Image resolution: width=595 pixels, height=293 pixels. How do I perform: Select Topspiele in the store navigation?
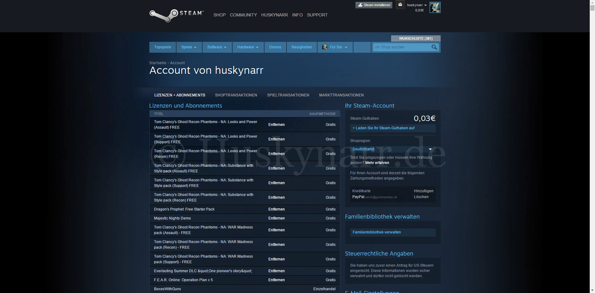pos(163,47)
